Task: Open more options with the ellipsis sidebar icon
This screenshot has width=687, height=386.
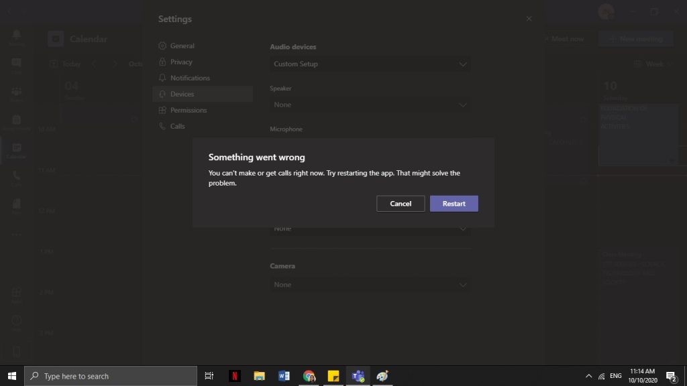Action: coord(16,233)
